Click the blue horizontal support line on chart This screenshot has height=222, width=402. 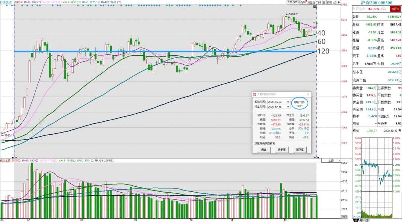pyautogui.click(x=165, y=52)
